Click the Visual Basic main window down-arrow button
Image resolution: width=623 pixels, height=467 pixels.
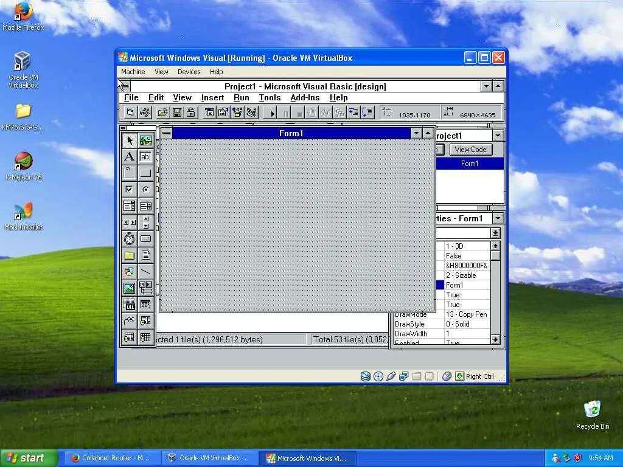(486, 86)
